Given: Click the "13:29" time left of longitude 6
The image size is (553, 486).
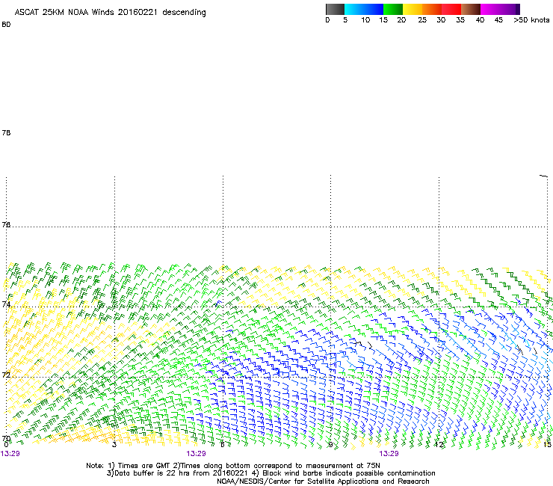Looking at the screenshot, I should tap(196, 454).
